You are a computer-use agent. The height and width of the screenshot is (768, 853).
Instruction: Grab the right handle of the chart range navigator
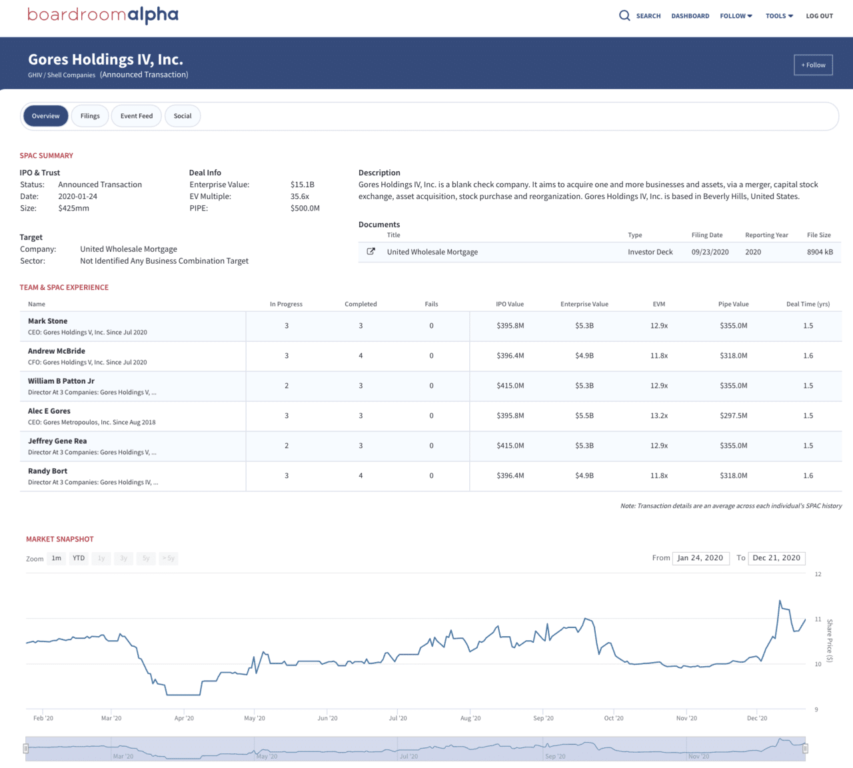click(x=807, y=747)
